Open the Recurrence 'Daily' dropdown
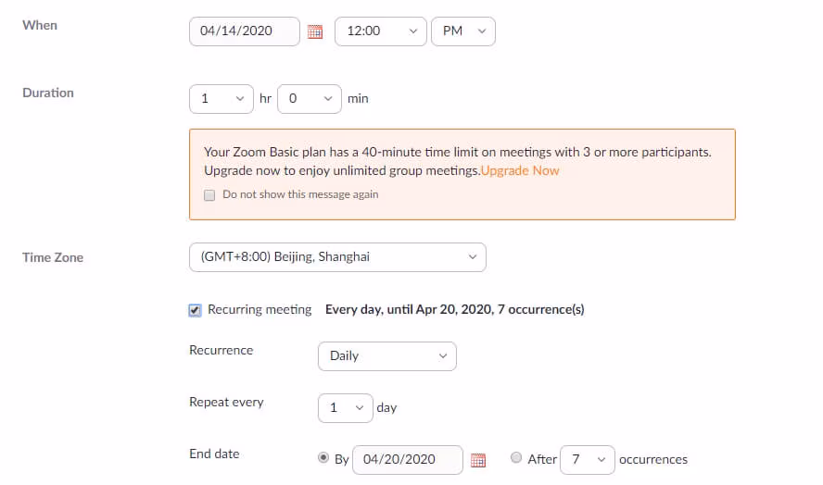 point(386,356)
